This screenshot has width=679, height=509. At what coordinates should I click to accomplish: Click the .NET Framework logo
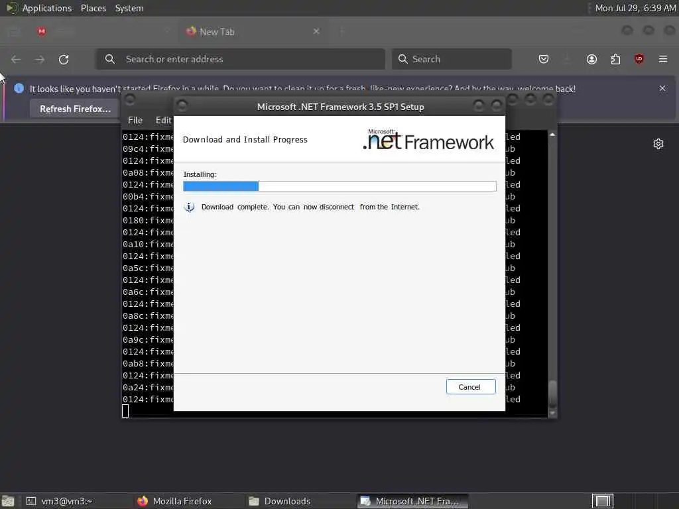point(428,140)
